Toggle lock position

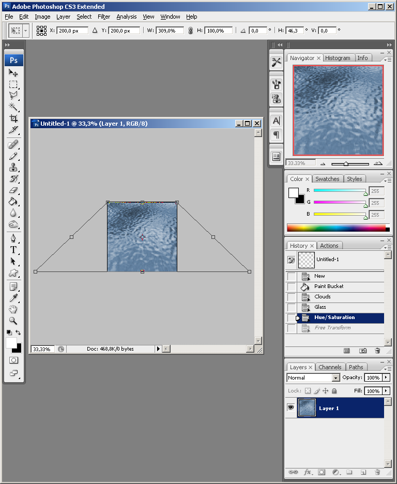coord(326,391)
